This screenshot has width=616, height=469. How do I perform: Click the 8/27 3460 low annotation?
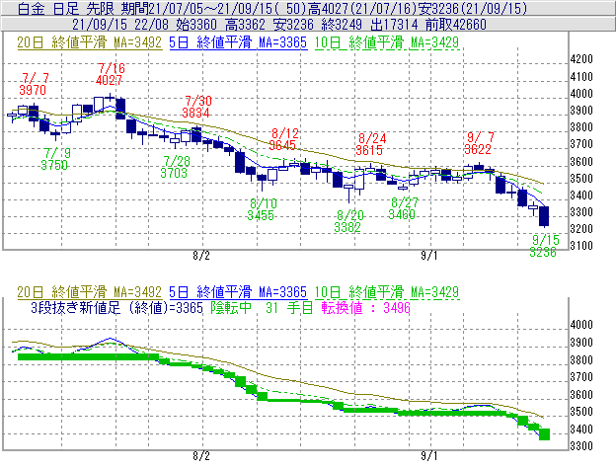pos(403,208)
